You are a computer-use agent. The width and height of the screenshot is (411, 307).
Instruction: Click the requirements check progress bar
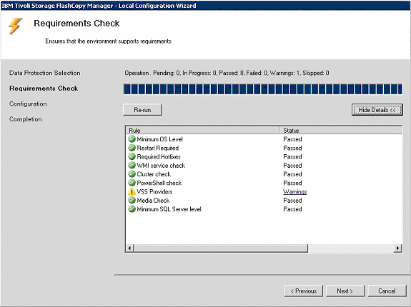pos(263,89)
